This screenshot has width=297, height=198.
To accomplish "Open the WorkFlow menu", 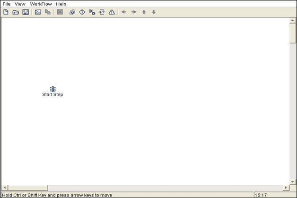I will [x=41, y=4].
